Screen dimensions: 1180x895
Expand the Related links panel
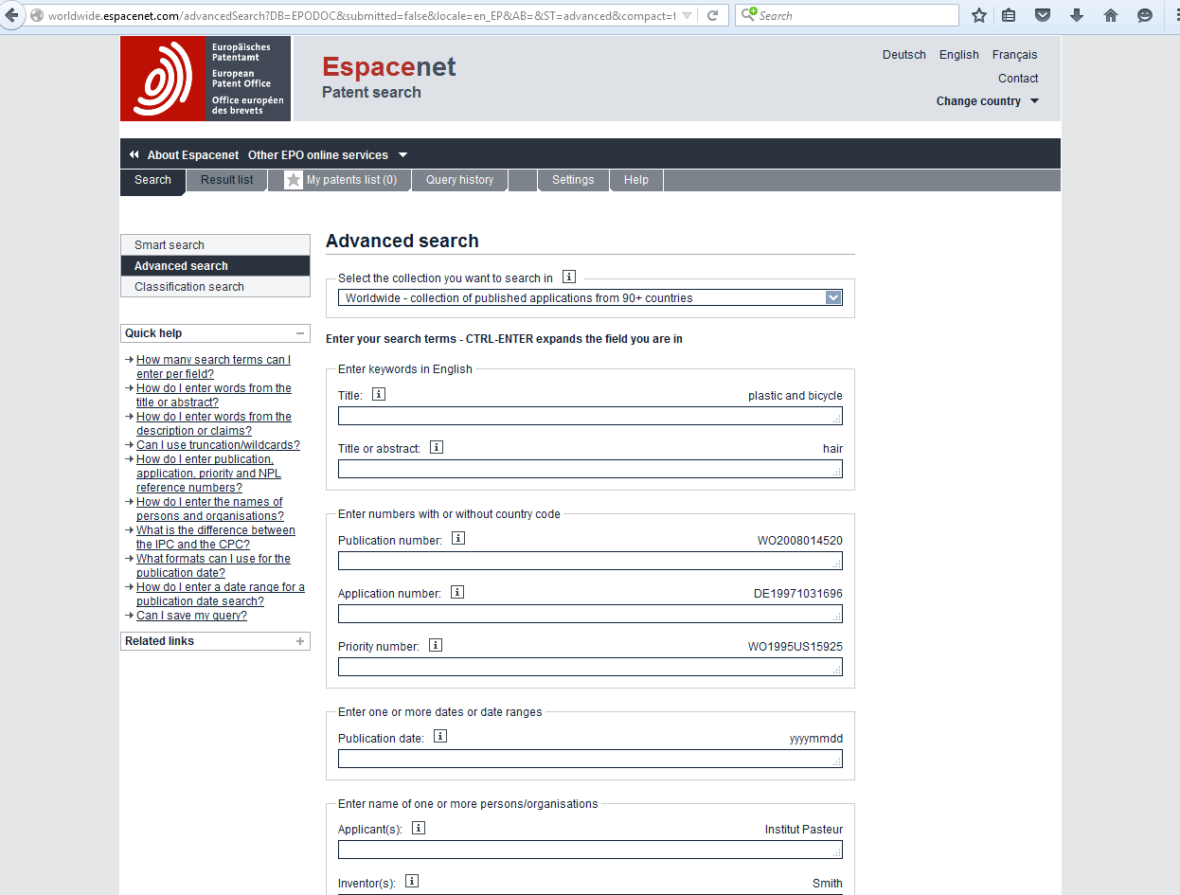[x=300, y=641]
